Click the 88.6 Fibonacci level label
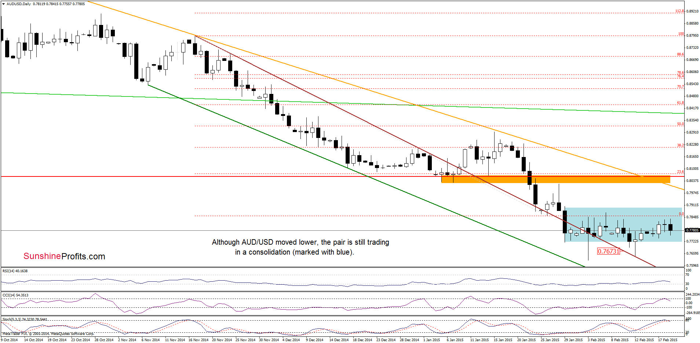Image resolution: width=700 pixels, height=343 pixels. (x=680, y=54)
